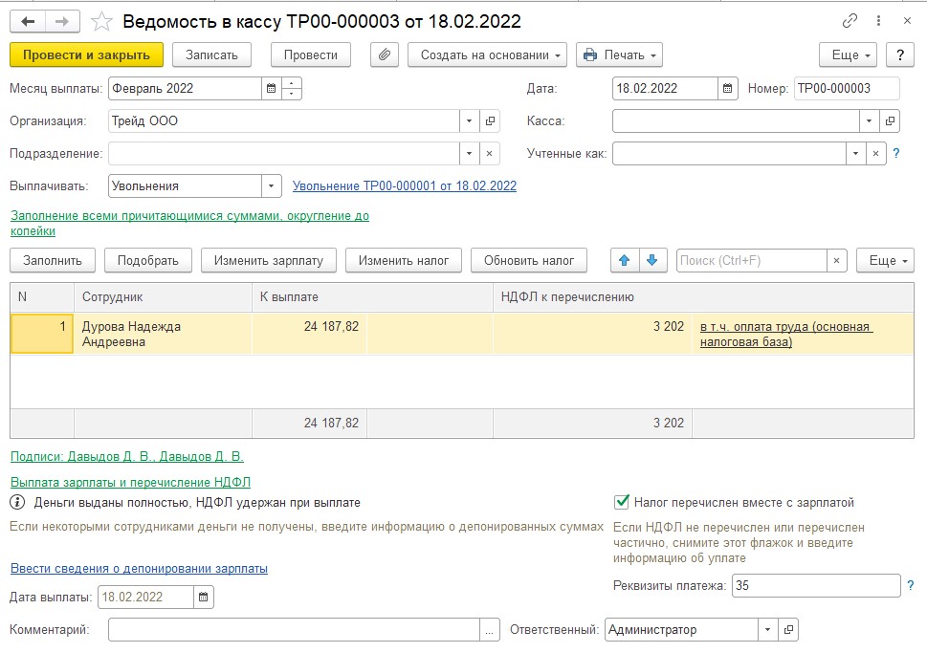
Task: Click the info icon next to Деньги выданы
Action: click(18, 502)
